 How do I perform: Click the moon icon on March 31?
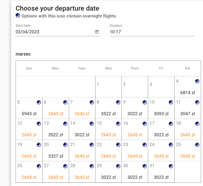click(171, 166)
